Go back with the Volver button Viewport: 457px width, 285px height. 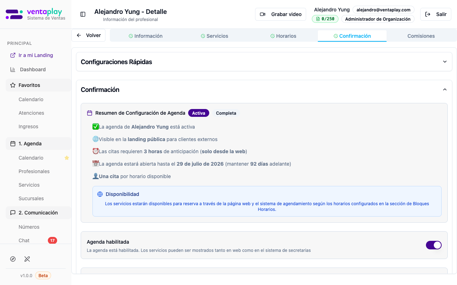pos(89,35)
